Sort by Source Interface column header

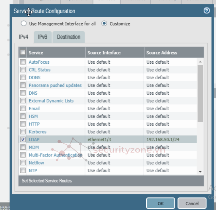[104, 52]
